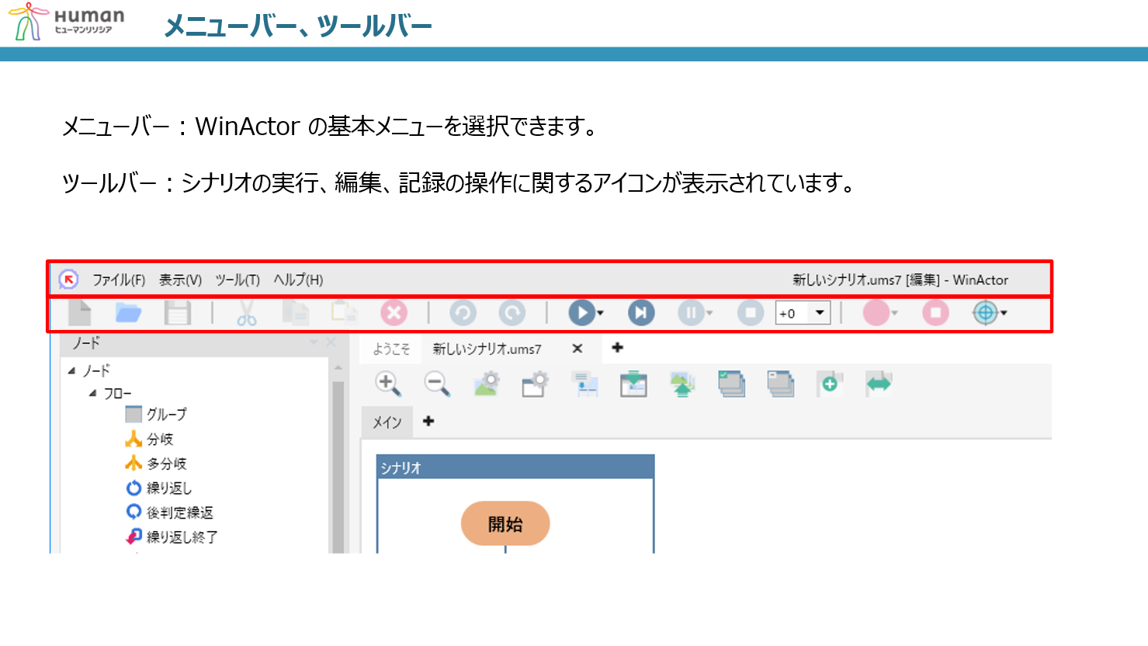The width and height of the screenshot is (1148, 646).
Task: Stop the scenario using the Stop icon
Action: pyautogui.click(x=750, y=312)
